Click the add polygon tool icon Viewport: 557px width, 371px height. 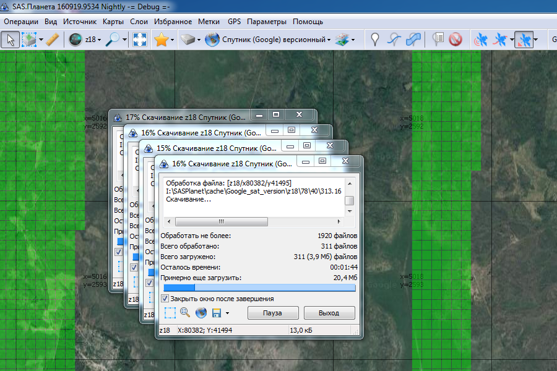coord(413,40)
